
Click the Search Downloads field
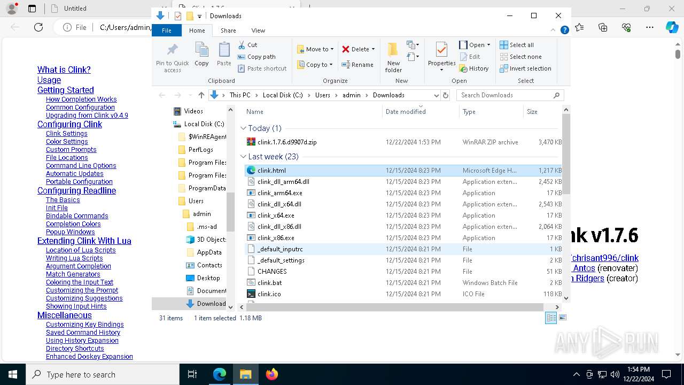coord(510,95)
